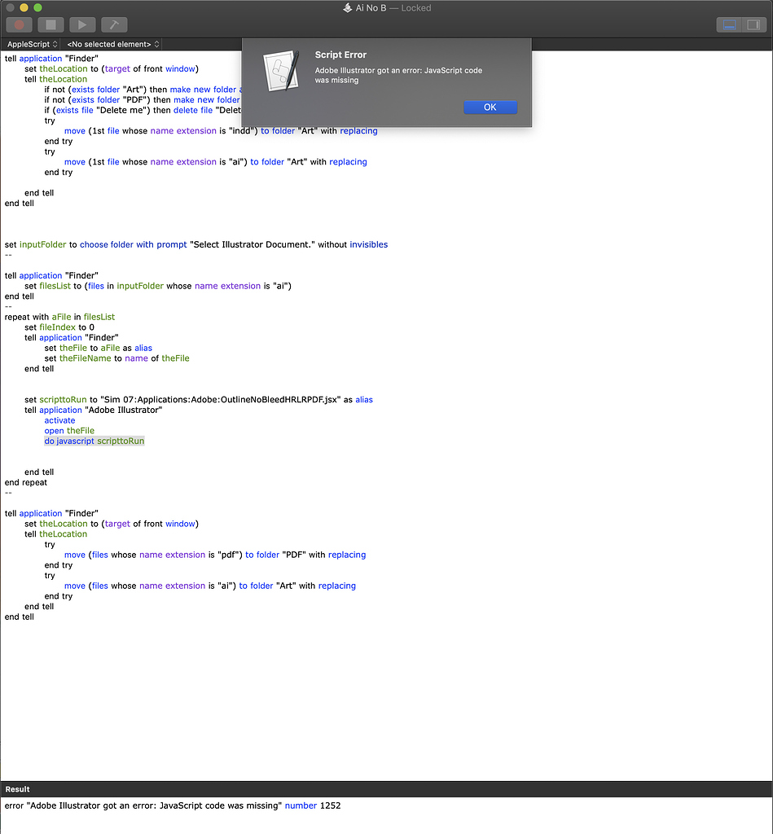Click the error text in the Result pane

point(173,805)
